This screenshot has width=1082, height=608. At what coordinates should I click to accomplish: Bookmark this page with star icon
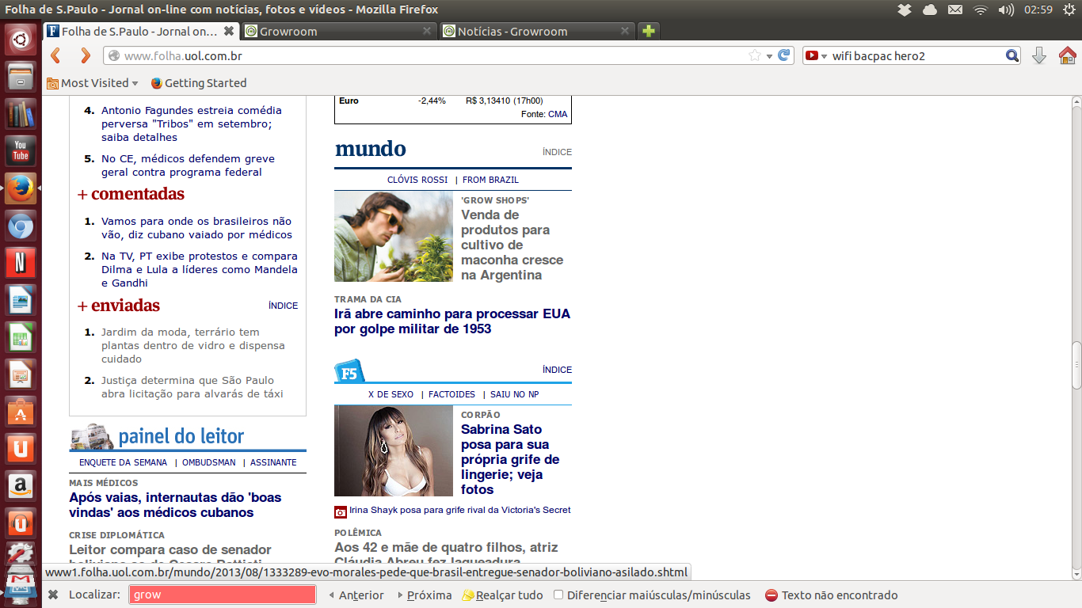coord(755,55)
